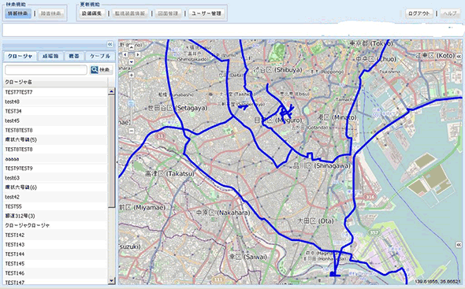Open ユーザー管理 user management
The height and width of the screenshot is (289, 465).
click(x=206, y=13)
